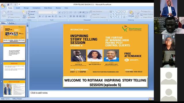
Task: Open Character Spacing options
Action: coord(56,16)
